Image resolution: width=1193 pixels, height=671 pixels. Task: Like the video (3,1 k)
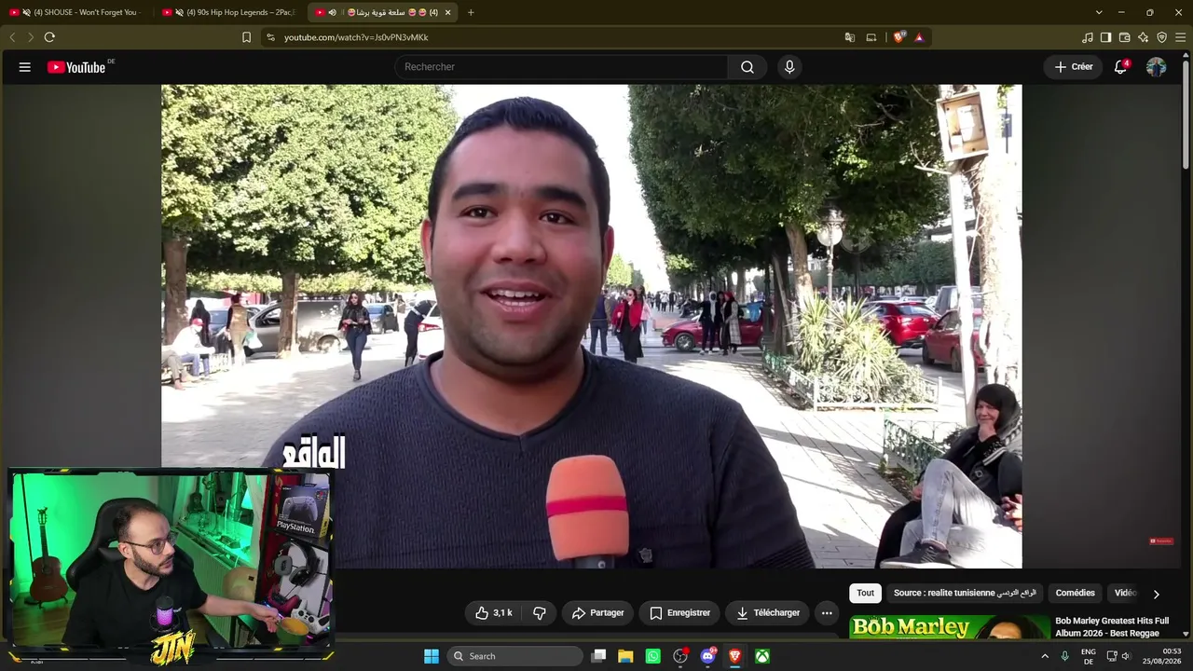tap(494, 612)
